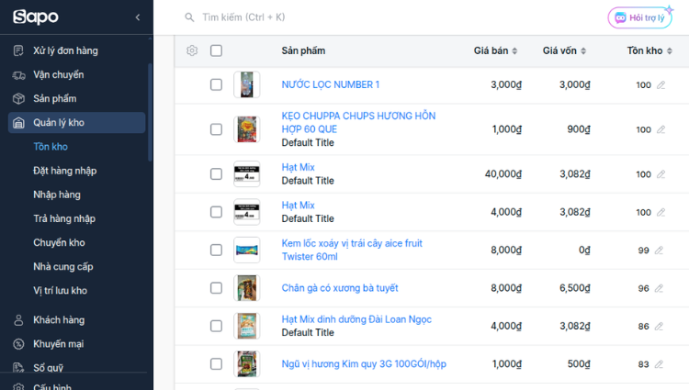The height and width of the screenshot is (390, 689).
Task: Open the Hỏi trợ lý assistant button
Action: tap(639, 17)
